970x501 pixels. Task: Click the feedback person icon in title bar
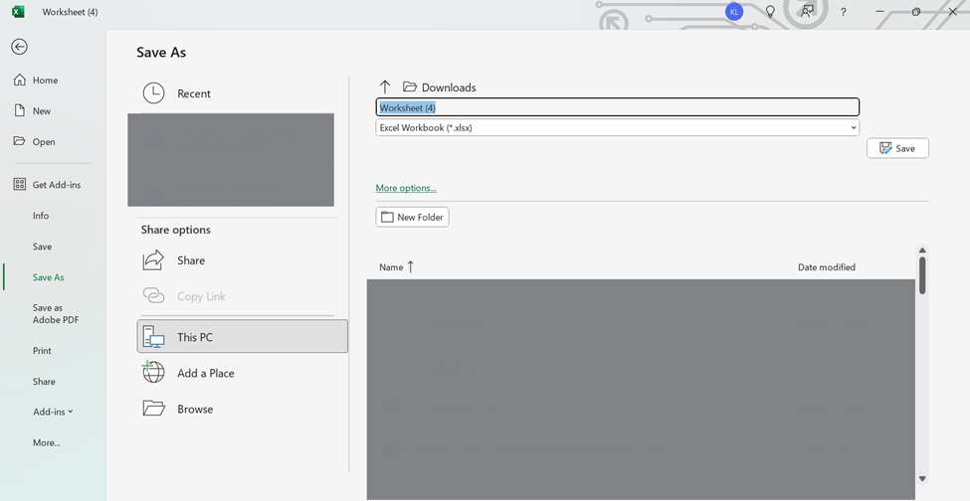tap(807, 12)
